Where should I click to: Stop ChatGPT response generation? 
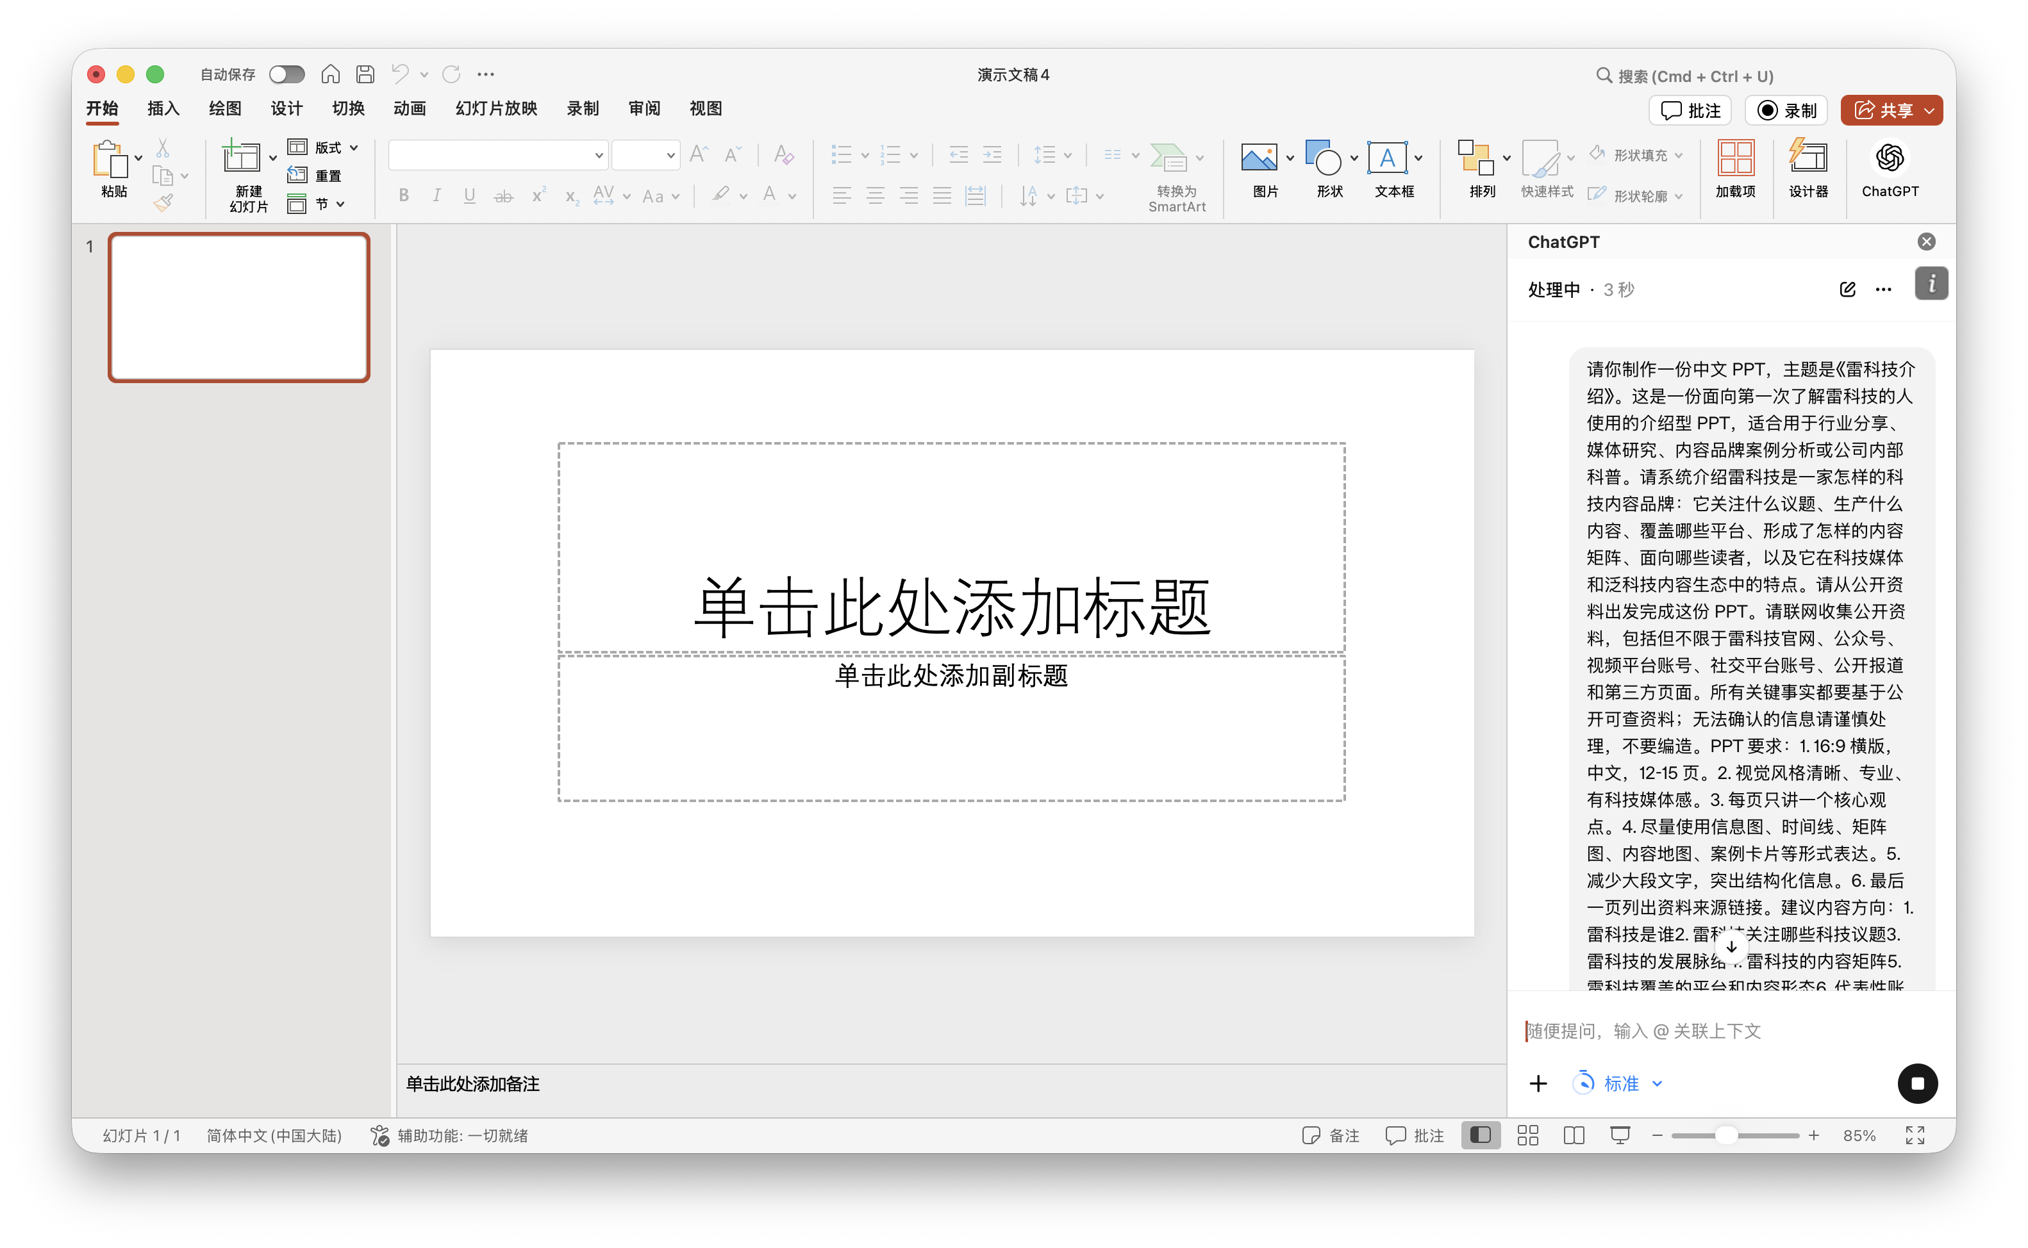click(x=1916, y=1083)
